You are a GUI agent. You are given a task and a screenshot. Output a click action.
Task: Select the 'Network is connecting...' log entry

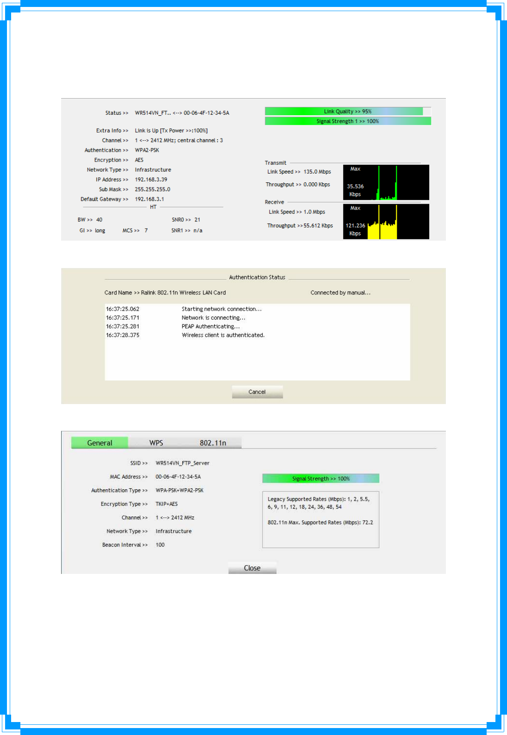[x=213, y=318]
